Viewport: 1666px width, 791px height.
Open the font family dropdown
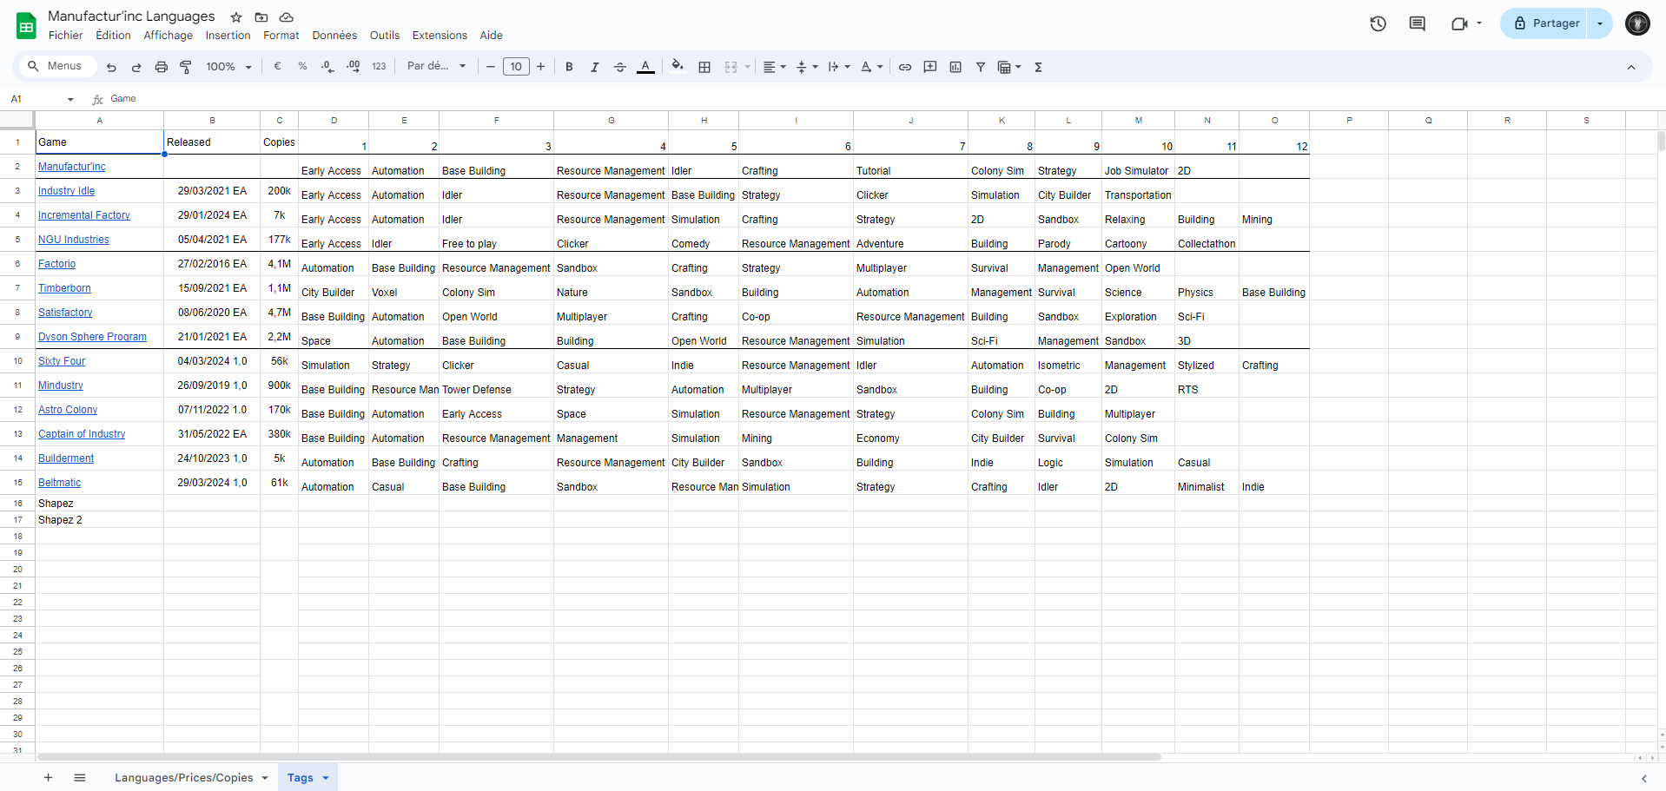click(437, 66)
